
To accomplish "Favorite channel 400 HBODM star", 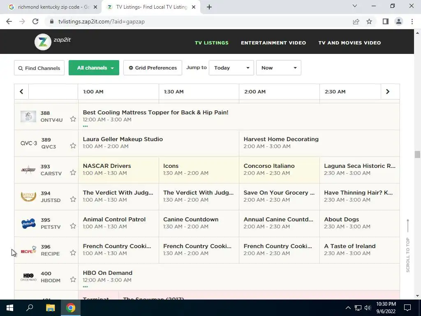I will click(73, 279).
